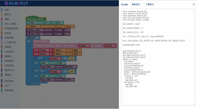197x109 pixels.
Task: Open the 藍芽控制 block category
Action: tap(9, 81)
